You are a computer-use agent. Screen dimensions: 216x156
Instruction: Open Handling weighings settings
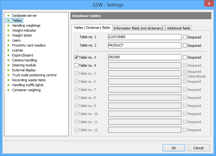click(x=26, y=25)
